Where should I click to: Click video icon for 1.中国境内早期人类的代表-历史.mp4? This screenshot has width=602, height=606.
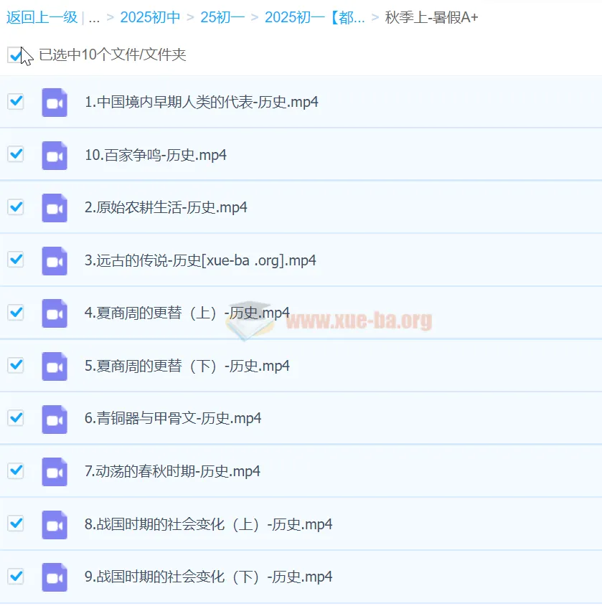point(54,103)
